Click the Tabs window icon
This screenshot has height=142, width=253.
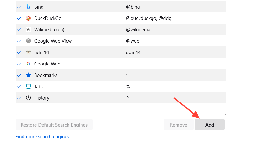(x=29, y=87)
